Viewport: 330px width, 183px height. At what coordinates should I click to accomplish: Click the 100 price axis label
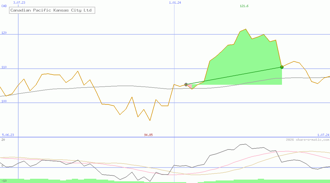pyautogui.click(x=4, y=101)
